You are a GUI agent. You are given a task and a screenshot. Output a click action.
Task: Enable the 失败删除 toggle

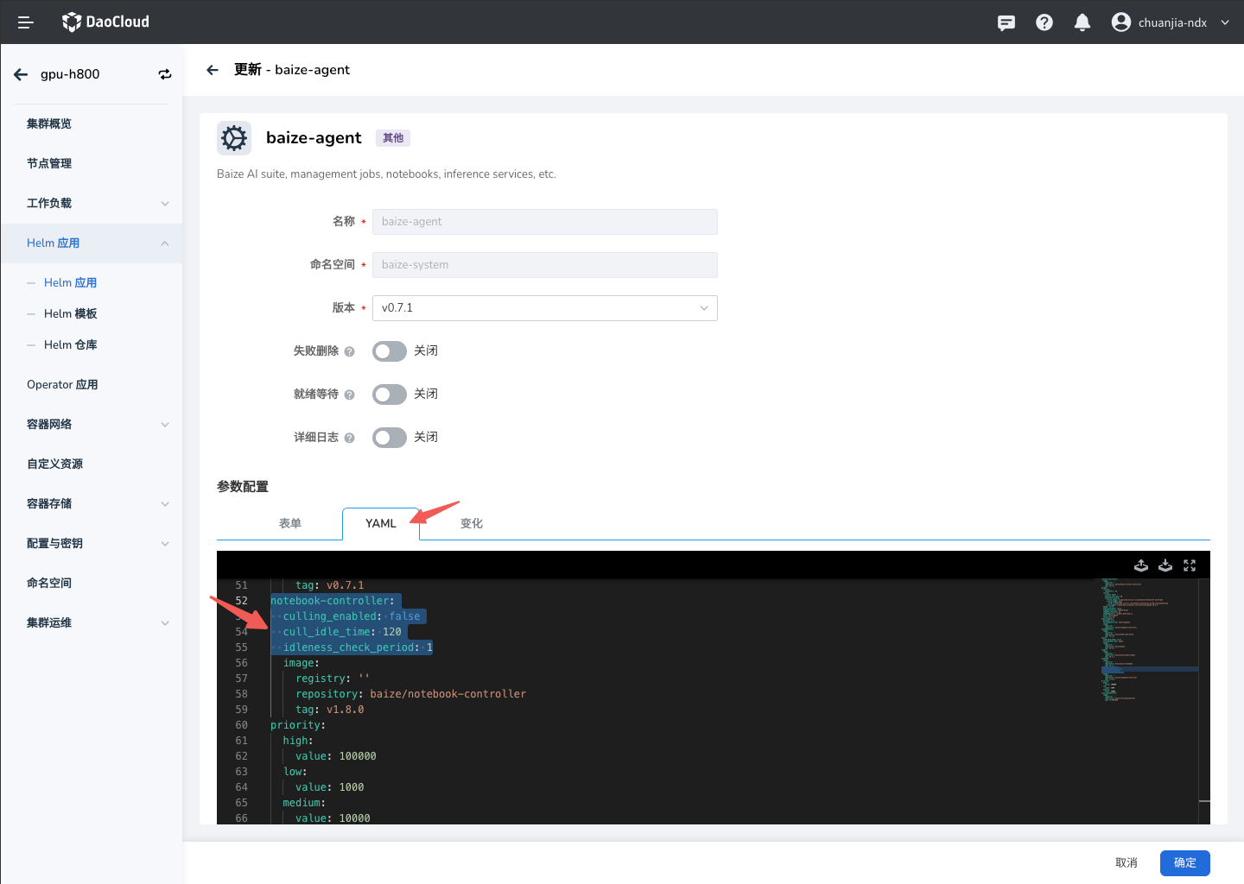point(389,351)
